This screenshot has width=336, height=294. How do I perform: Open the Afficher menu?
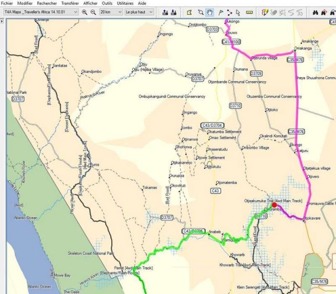[90, 3]
